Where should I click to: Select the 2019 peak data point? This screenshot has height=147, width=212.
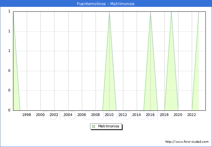click(171, 12)
